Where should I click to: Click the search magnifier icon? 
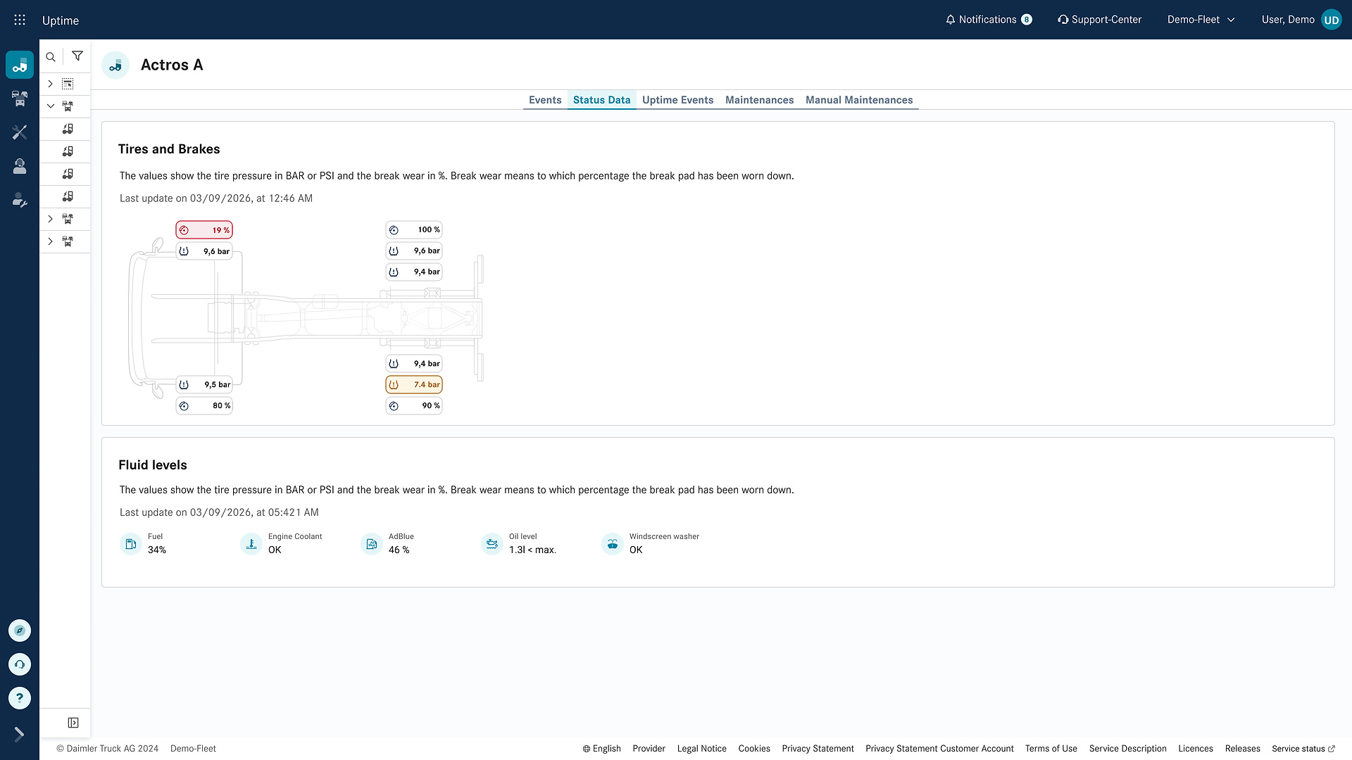click(x=51, y=56)
